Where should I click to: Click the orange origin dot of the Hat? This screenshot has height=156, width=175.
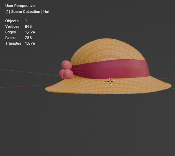click(110, 81)
